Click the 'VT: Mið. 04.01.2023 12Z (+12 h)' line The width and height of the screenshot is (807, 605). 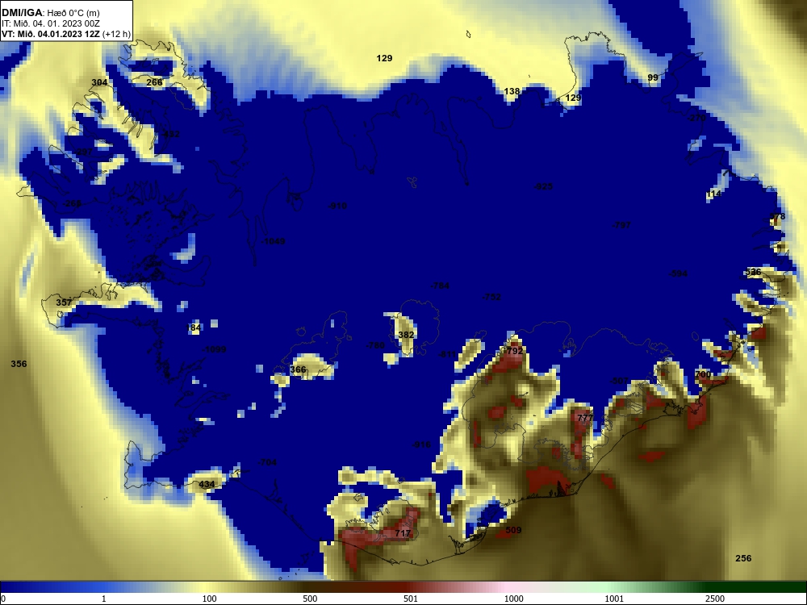point(66,34)
